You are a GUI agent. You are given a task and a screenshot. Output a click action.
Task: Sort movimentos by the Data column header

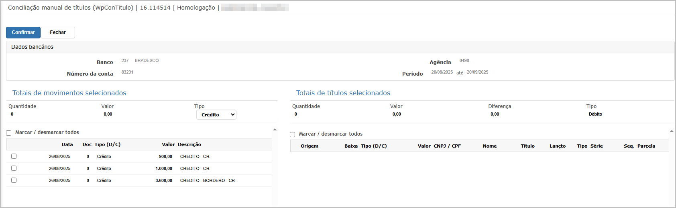(x=67, y=144)
